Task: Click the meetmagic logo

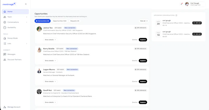Action: tap(9, 4)
